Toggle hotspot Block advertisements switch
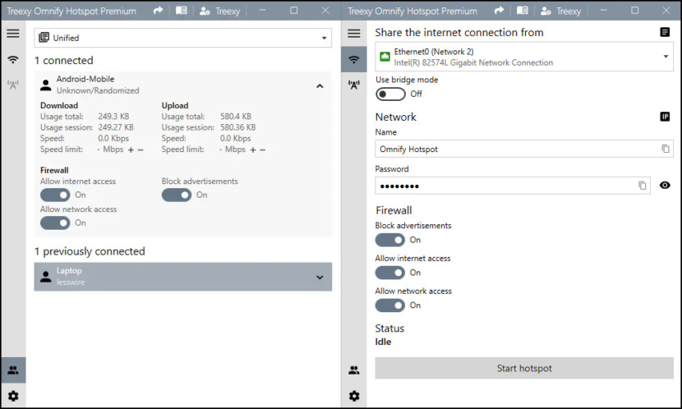Image resolution: width=682 pixels, height=409 pixels. click(x=390, y=240)
